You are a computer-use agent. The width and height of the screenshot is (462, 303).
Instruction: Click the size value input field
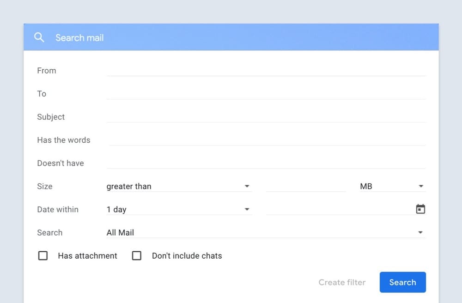[305, 186]
